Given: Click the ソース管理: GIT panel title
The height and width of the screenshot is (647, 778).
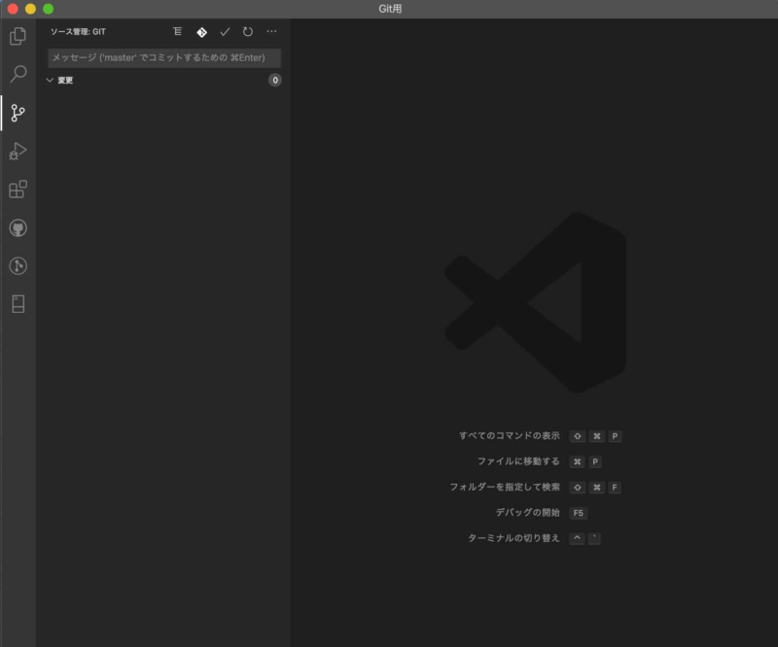Looking at the screenshot, I should (78, 32).
